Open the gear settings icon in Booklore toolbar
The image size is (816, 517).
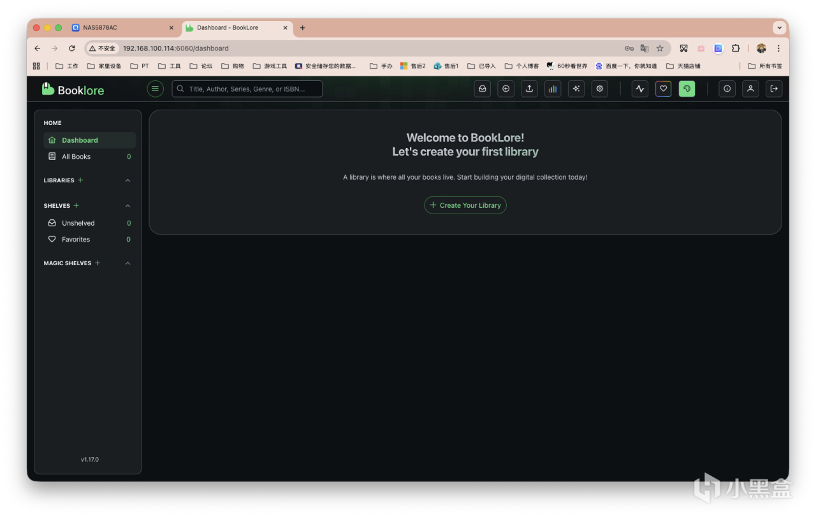[599, 89]
